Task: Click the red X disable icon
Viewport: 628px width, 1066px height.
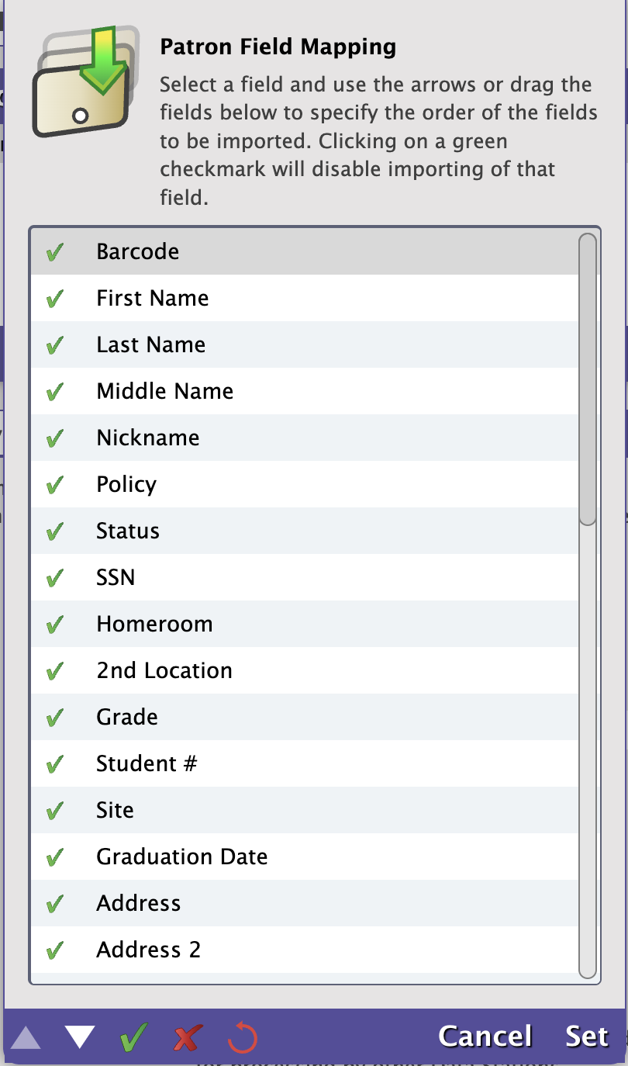Action: coord(187,1037)
